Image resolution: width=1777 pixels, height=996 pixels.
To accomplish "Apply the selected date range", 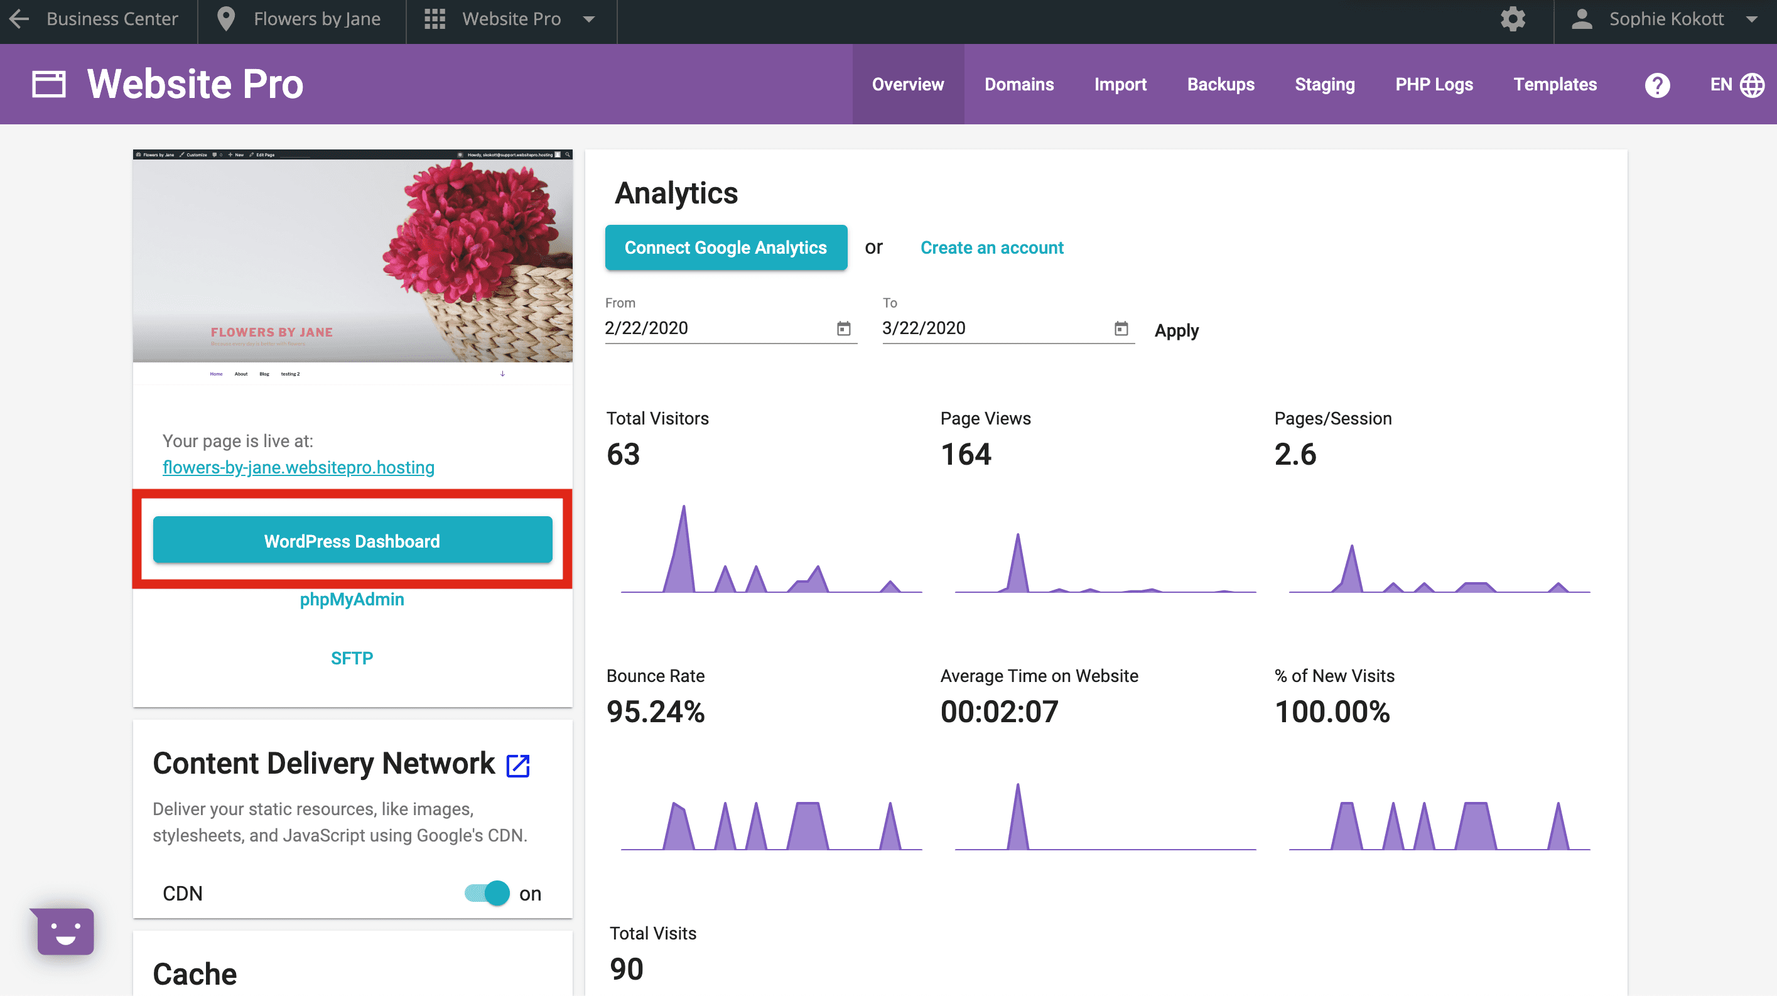I will (x=1177, y=330).
